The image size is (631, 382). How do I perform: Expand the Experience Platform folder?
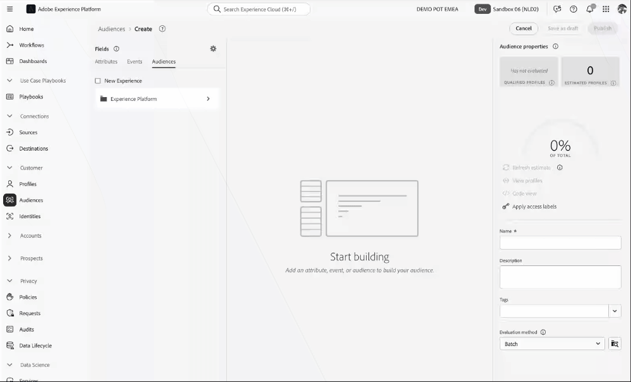157,99
